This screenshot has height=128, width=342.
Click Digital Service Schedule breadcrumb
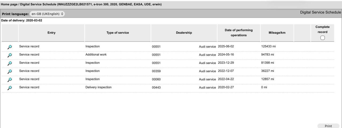pos(37,4)
